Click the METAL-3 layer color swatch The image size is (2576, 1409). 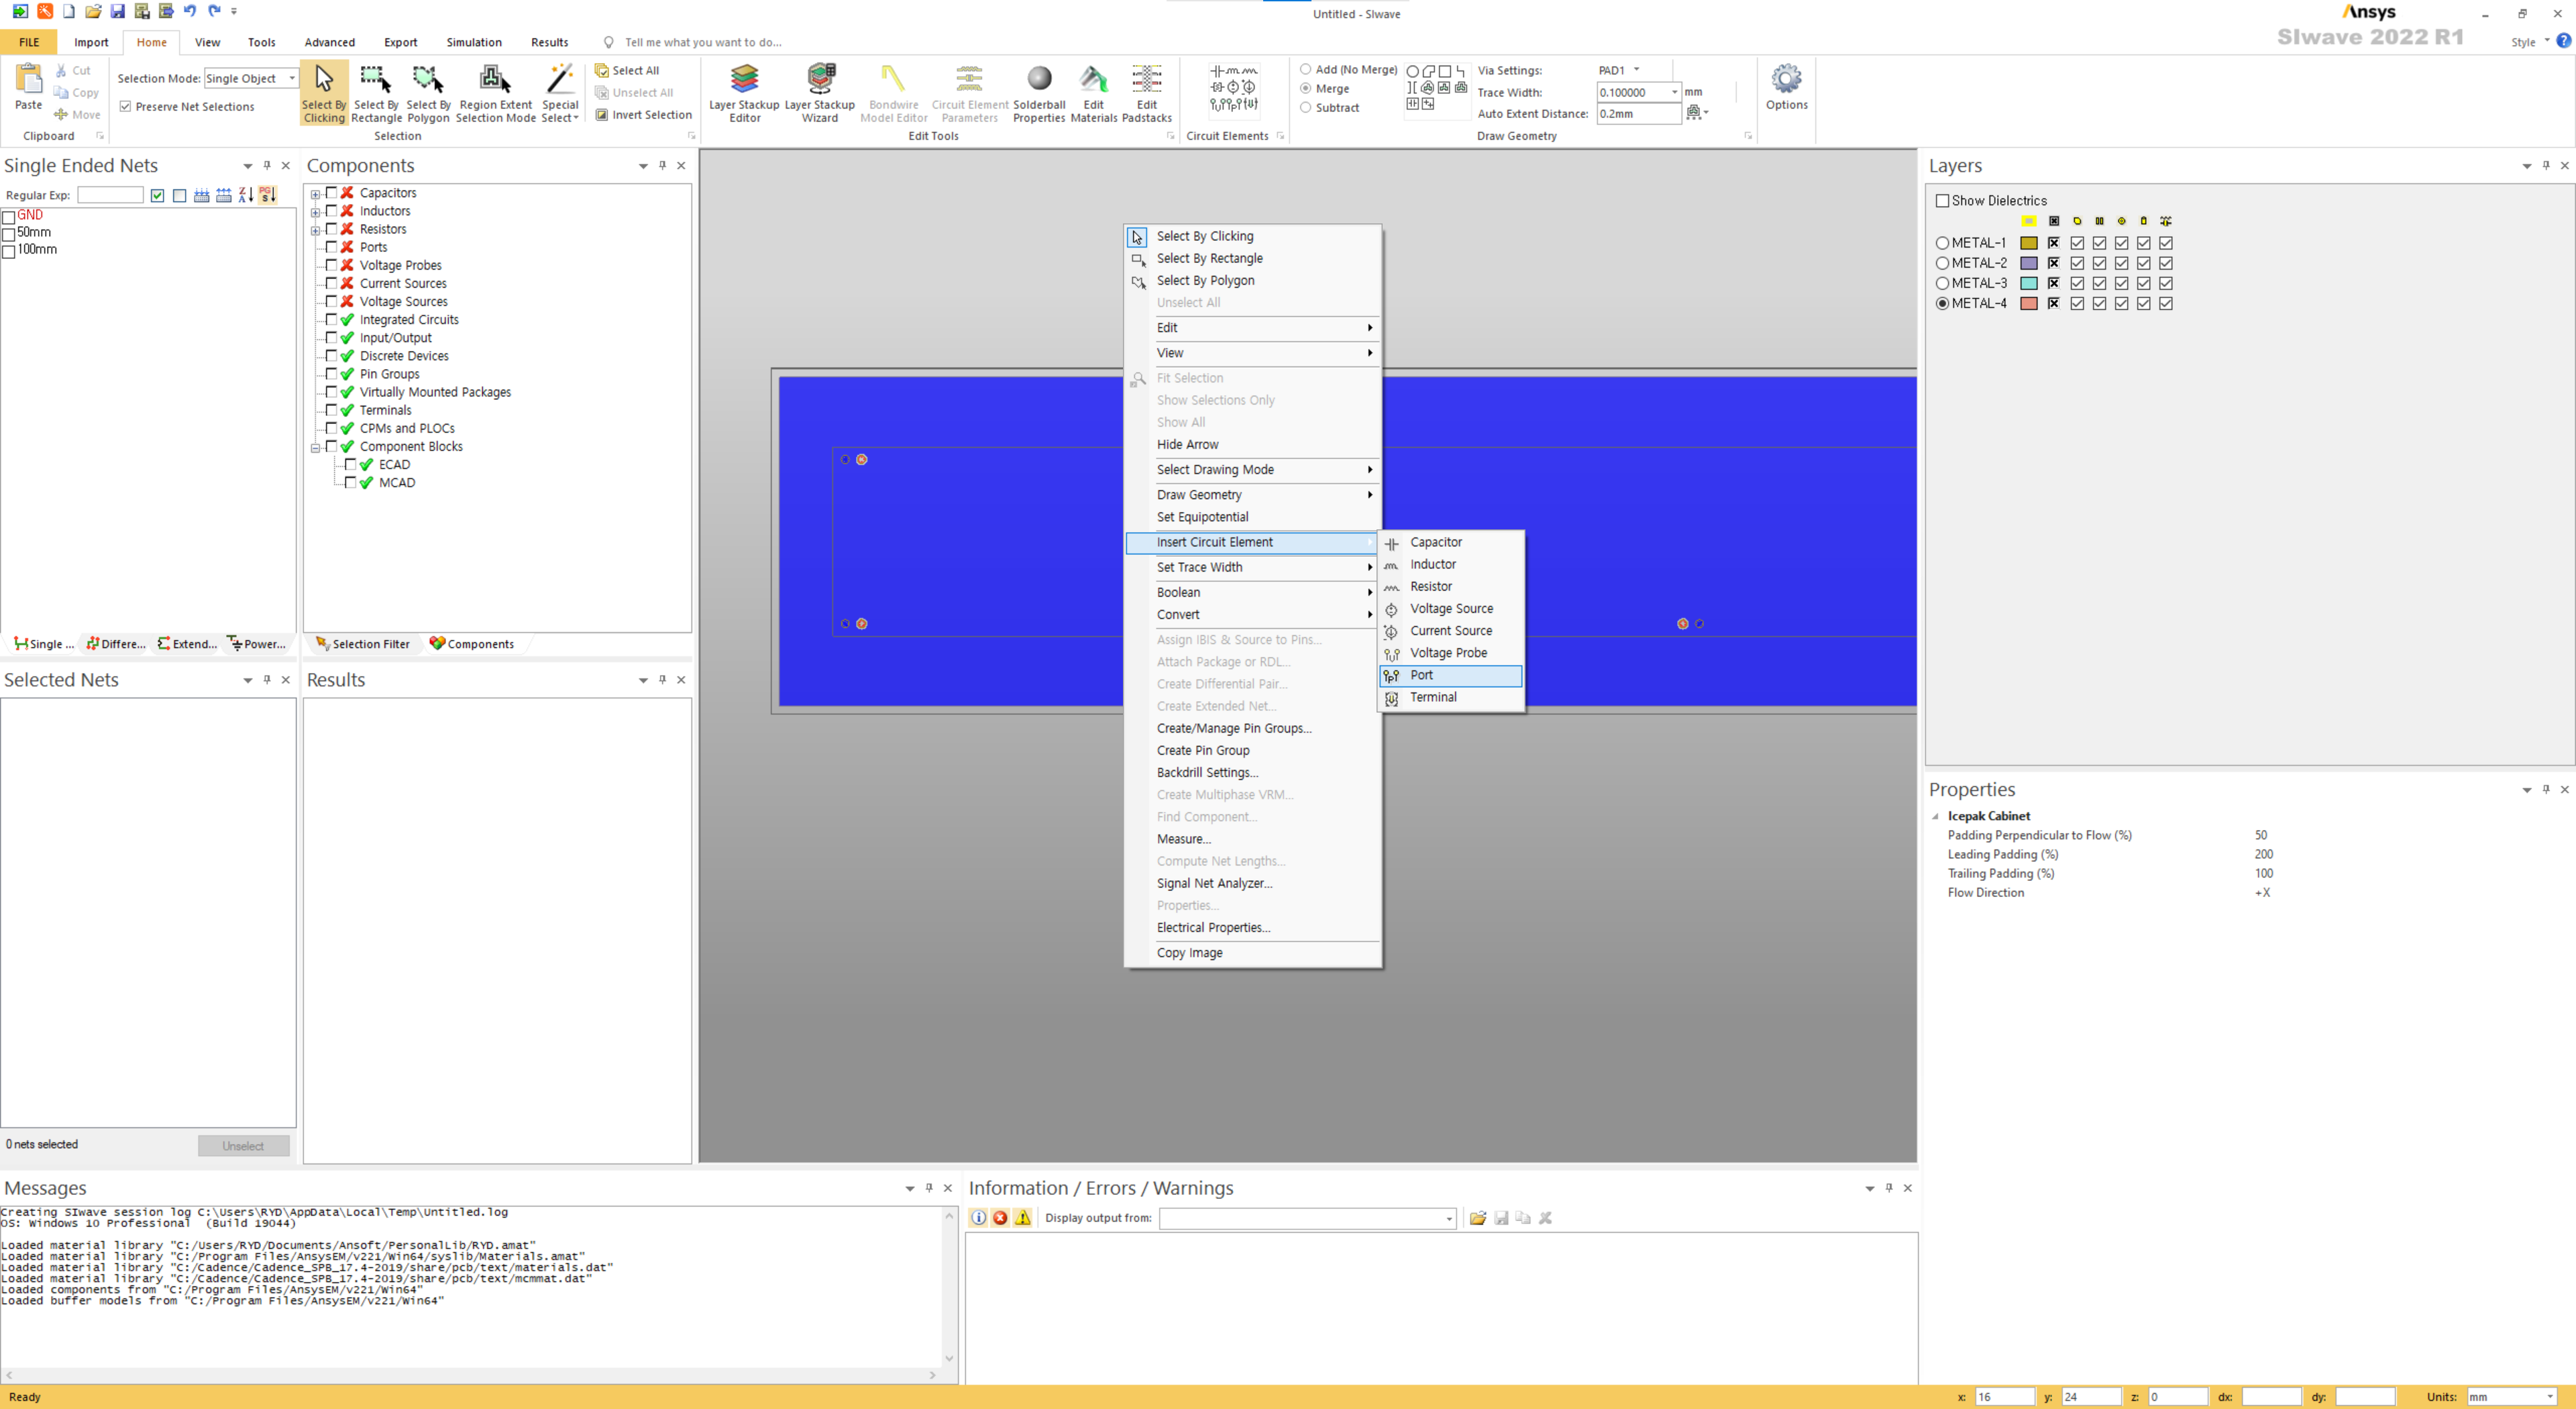[x=2028, y=283]
